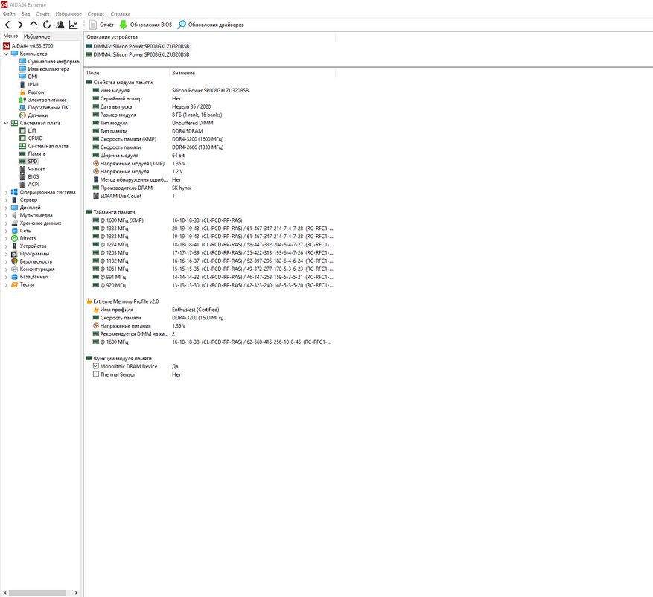Select Датчики in the tree

[38, 115]
